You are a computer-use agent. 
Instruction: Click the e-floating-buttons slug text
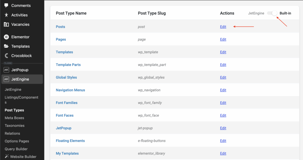[x=152, y=141]
